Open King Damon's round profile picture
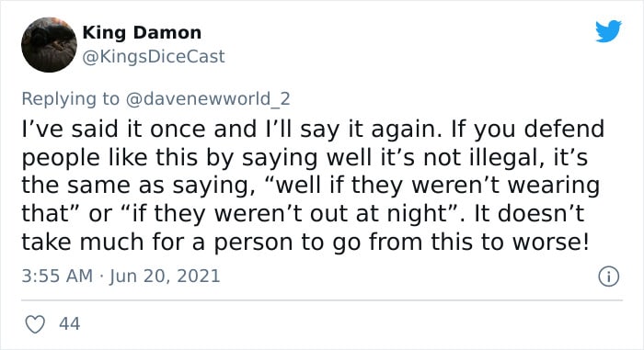 click(x=49, y=45)
